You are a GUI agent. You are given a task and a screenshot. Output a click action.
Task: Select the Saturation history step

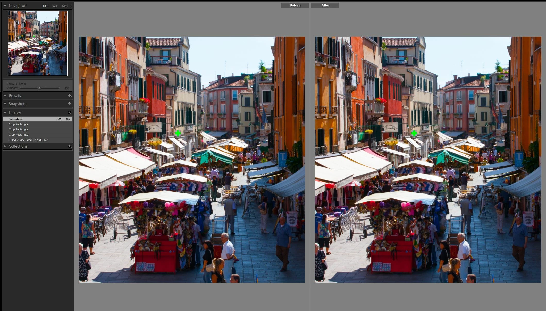pyautogui.click(x=15, y=119)
